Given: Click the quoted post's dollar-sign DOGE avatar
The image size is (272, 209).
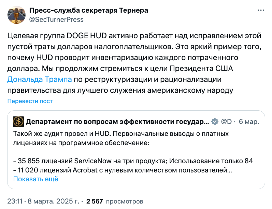Looking at the screenshot, I should (18, 122).
